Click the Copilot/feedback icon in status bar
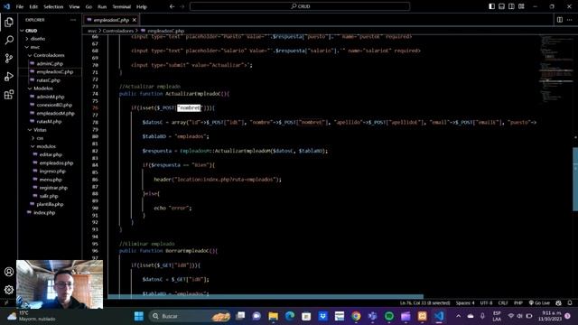 tap(559, 303)
